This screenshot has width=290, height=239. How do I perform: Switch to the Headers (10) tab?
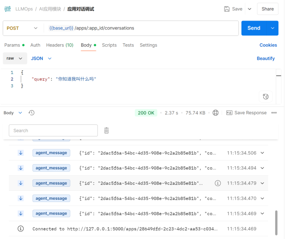click(x=60, y=45)
